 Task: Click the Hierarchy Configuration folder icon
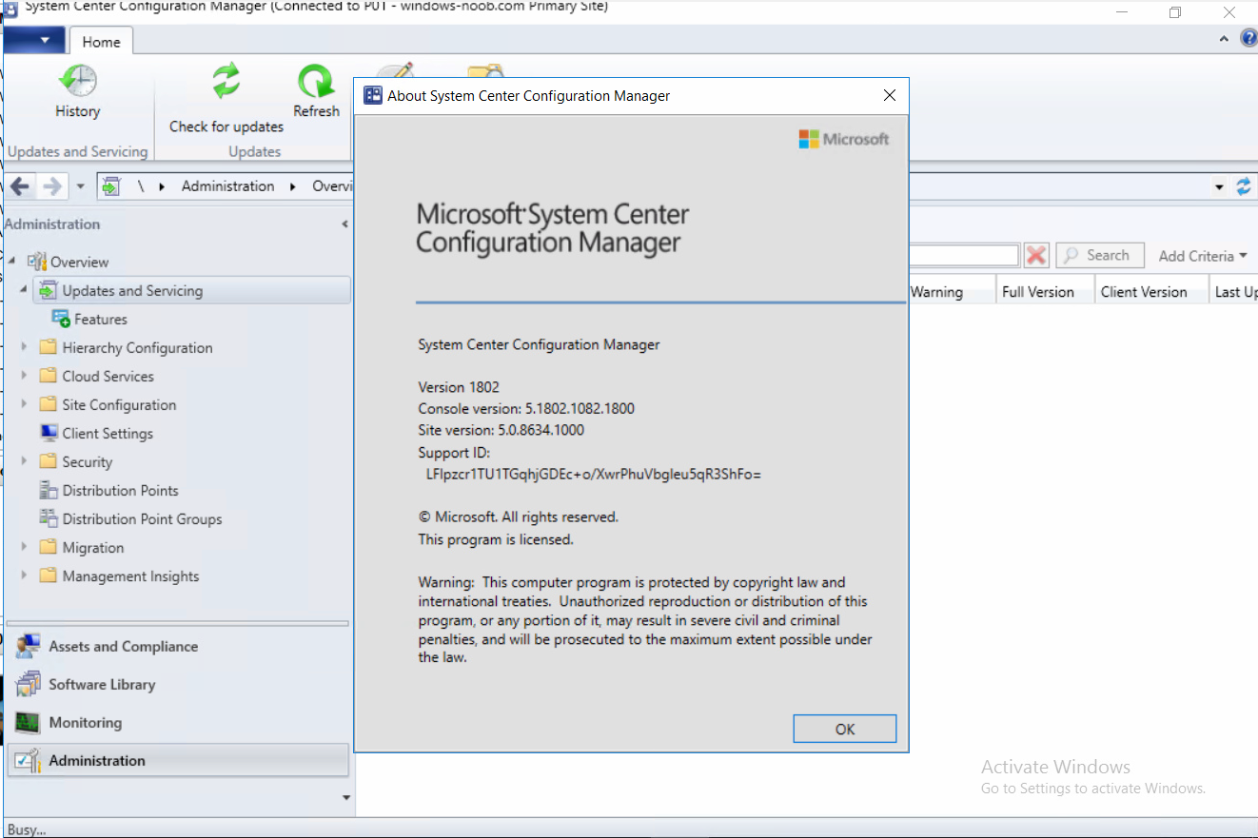pyautogui.click(x=49, y=347)
